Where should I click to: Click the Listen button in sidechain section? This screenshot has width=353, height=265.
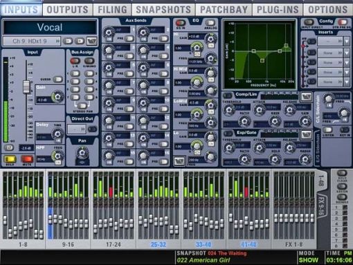(x=327, y=130)
